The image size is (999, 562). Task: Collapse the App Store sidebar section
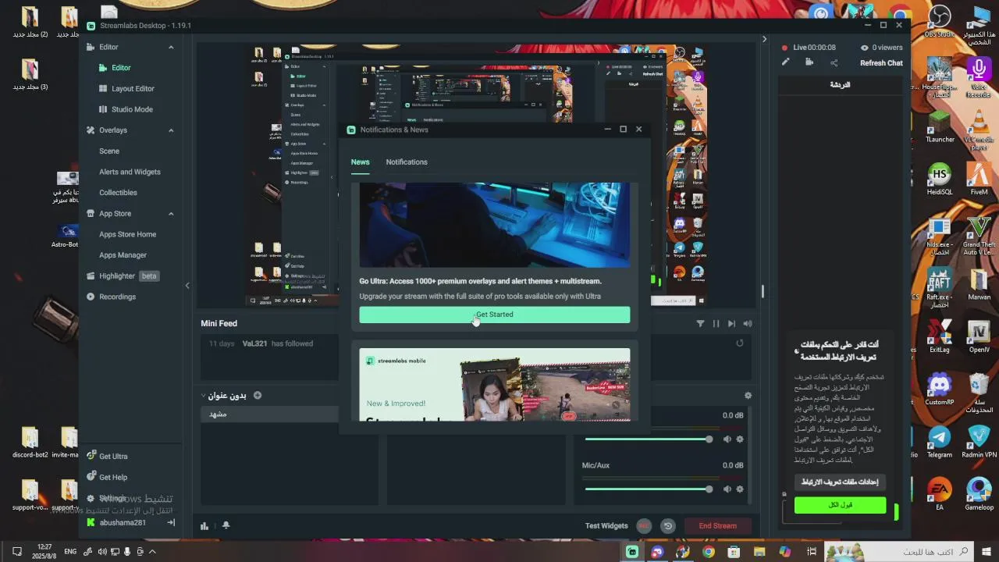point(171,214)
